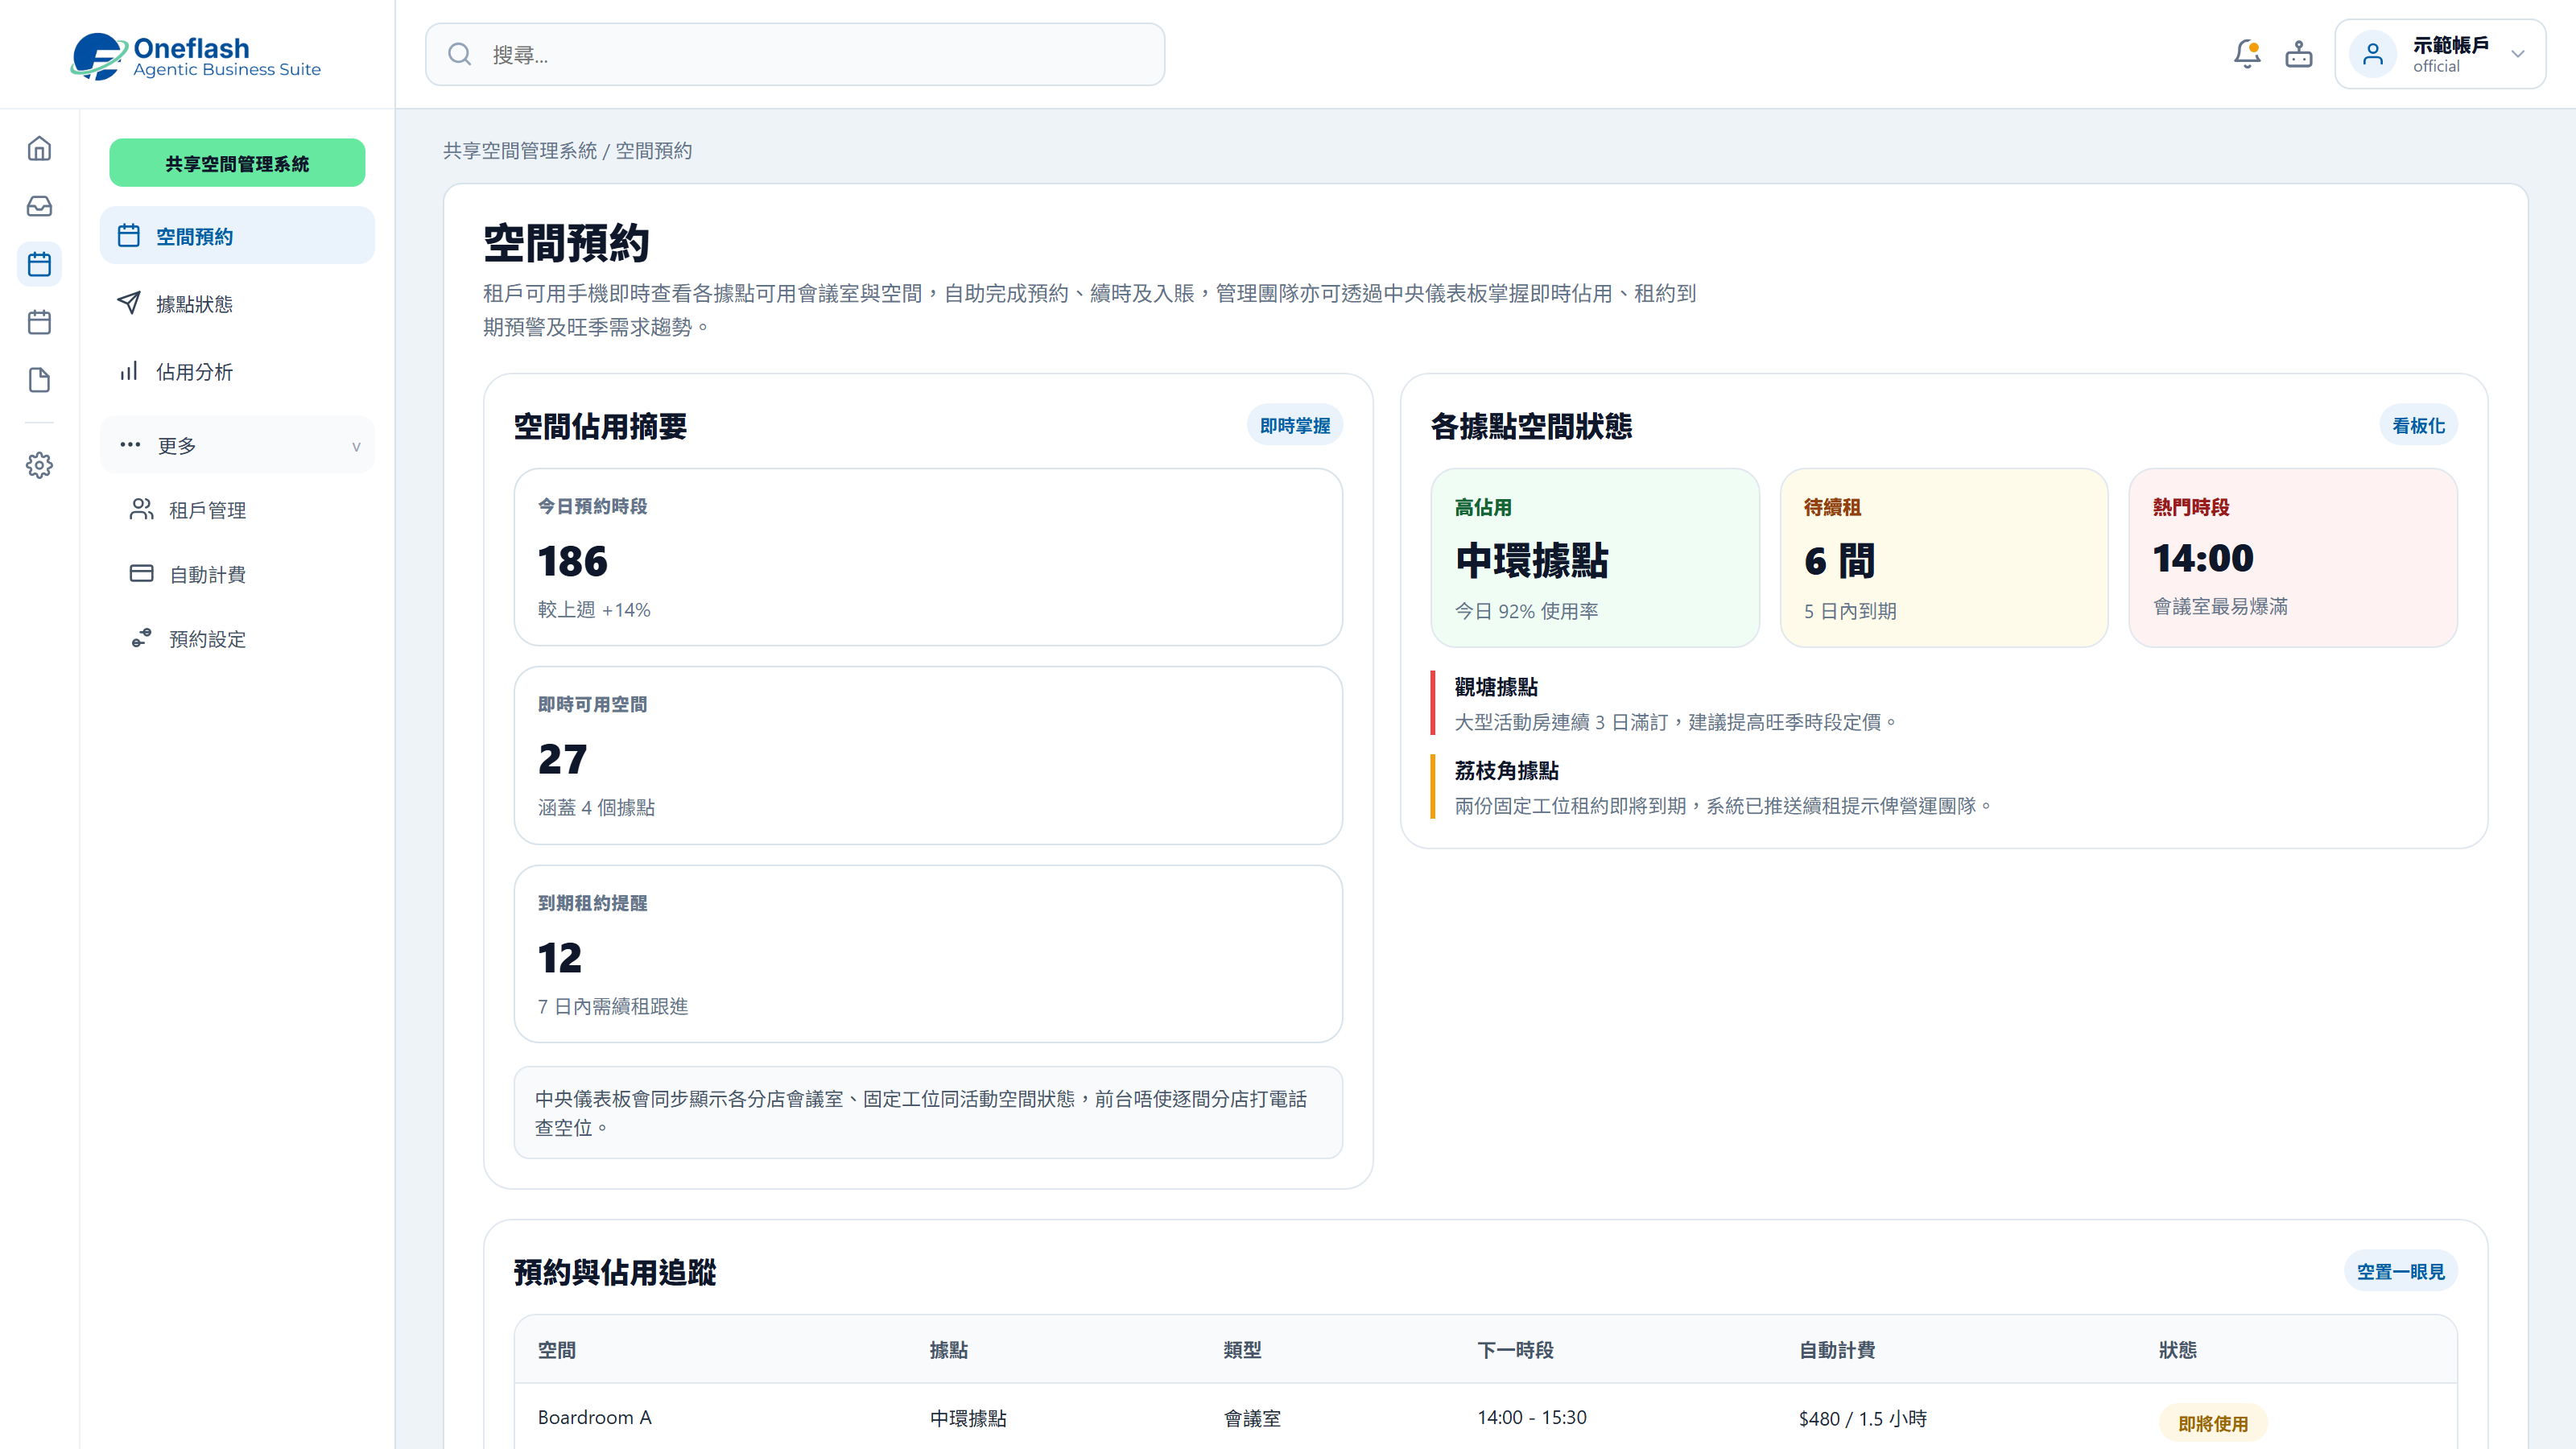Image resolution: width=2576 pixels, height=1449 pixels.
Task: Open the settings gear icon in left rail
Action: pyautogui.click(x=39, y=465)
